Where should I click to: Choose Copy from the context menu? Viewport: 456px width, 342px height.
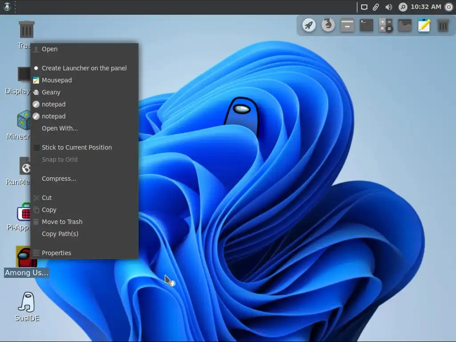pyautogui.click(x=85, y=210)
